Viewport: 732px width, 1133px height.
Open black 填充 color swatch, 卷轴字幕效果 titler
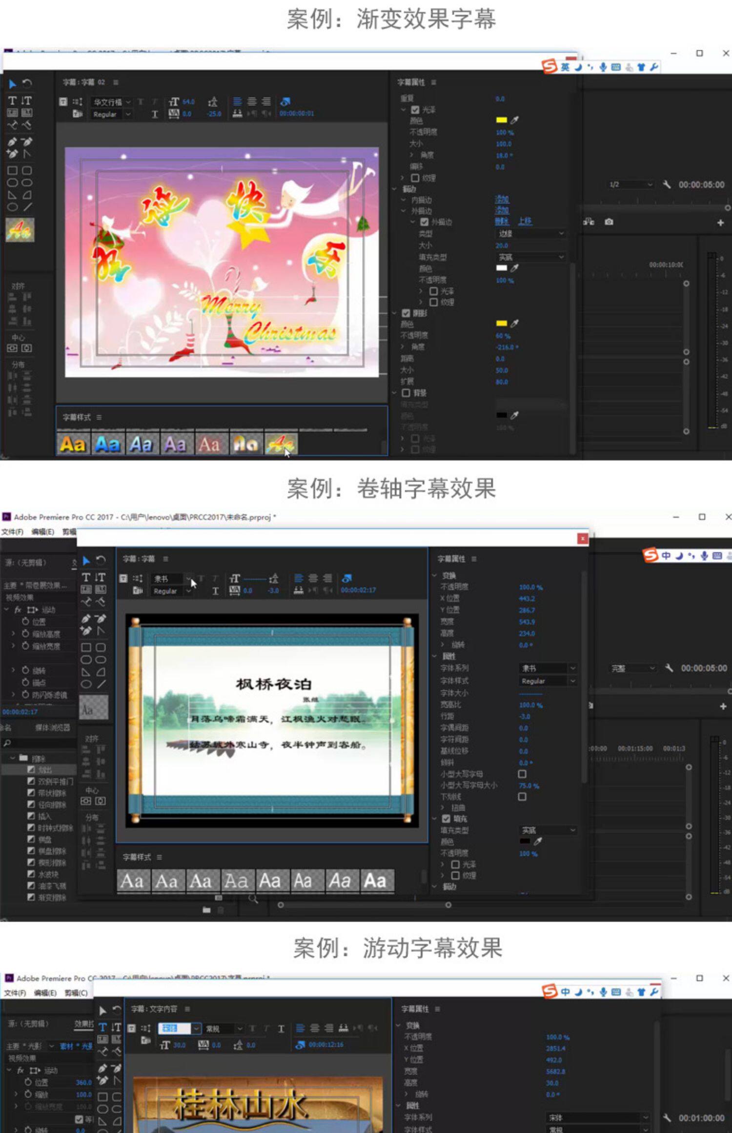[525, 841]
